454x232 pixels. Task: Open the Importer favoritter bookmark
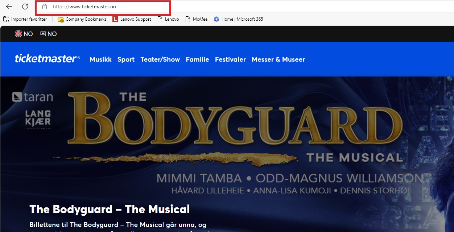coord(25,19)
